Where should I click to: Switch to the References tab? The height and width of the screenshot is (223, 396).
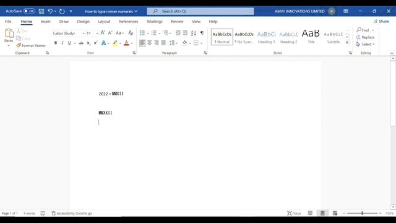(x=129, y=22)
